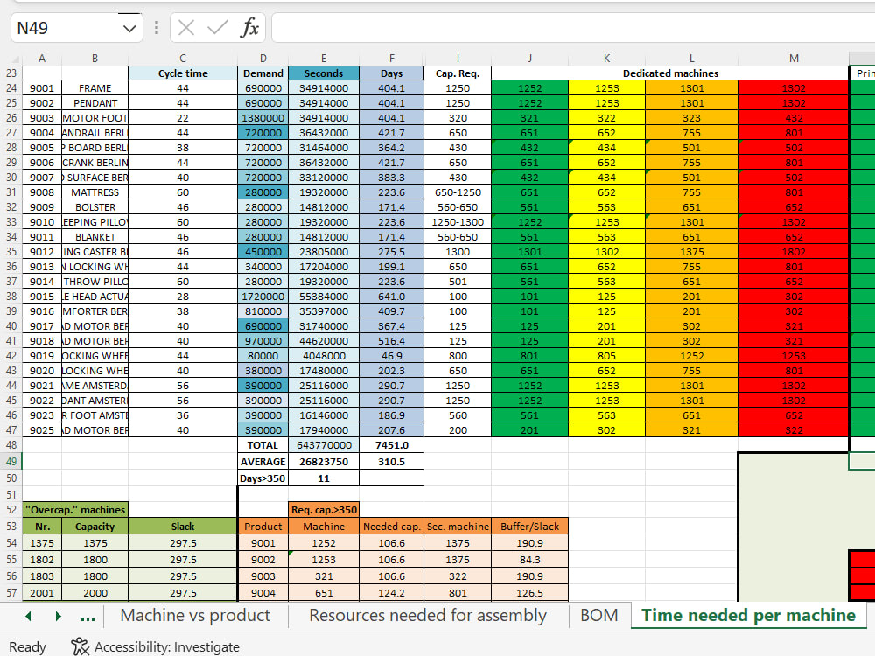The width and height of the screenshot is (875, 656).
Task: Select the Time needed per machine tab
Action: (748, 615)
